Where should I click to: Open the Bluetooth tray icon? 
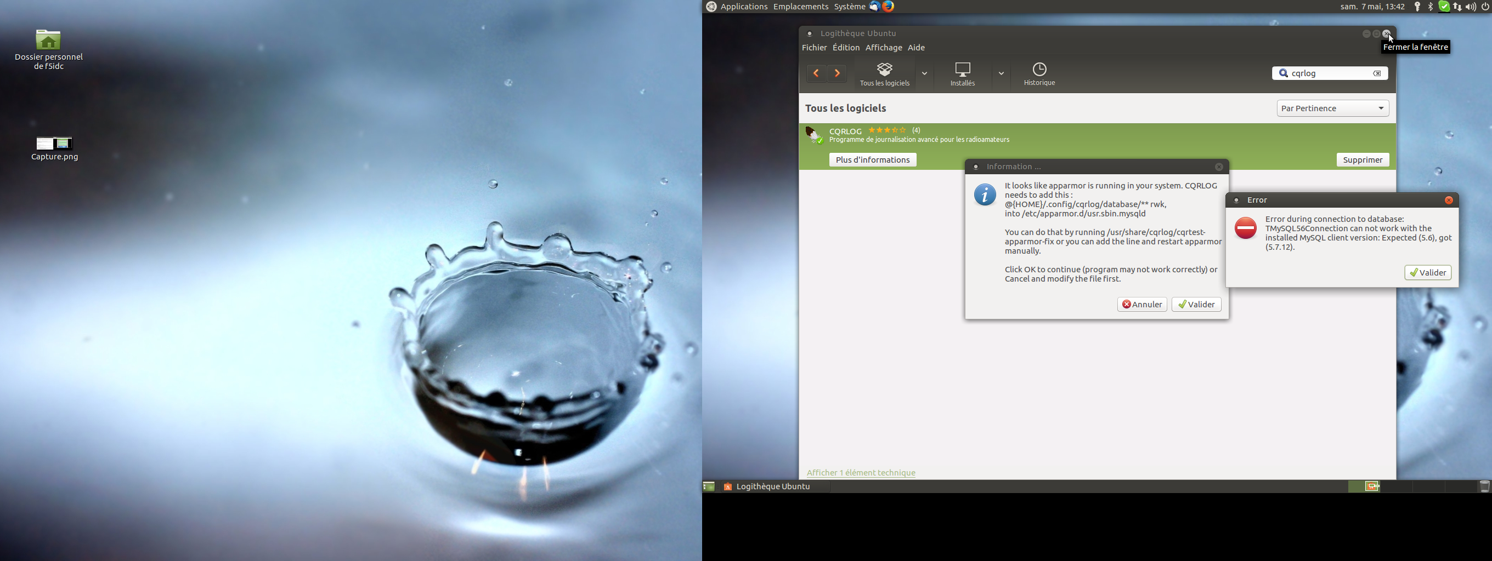[x=1431, y=7]
